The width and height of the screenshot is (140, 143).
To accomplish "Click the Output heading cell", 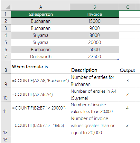I will pyautogui.click(x=127, y=67).
